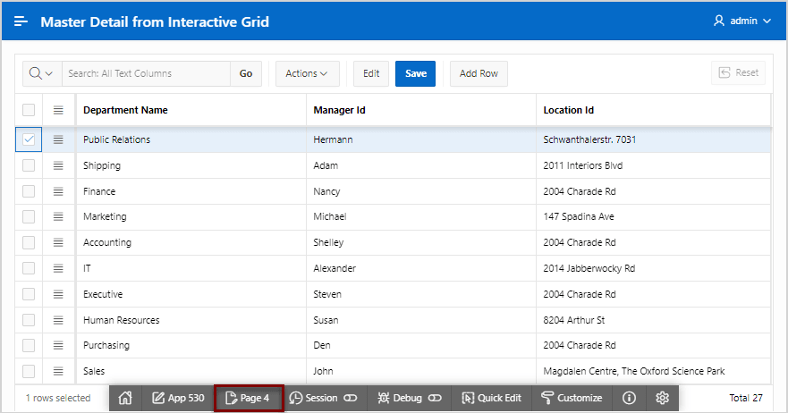Open row actions menu for Shipping
The width and height of the screenshot is (788, 413).
click(58, 165)
